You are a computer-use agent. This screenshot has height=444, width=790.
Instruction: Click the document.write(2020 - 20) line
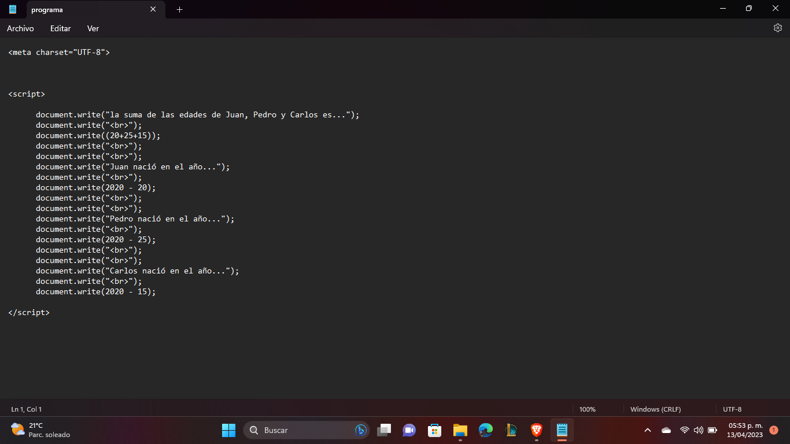[96, 187]
